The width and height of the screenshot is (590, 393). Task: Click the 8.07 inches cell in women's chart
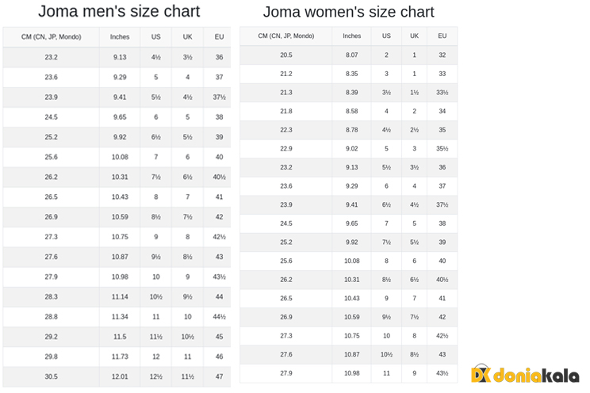351,55
